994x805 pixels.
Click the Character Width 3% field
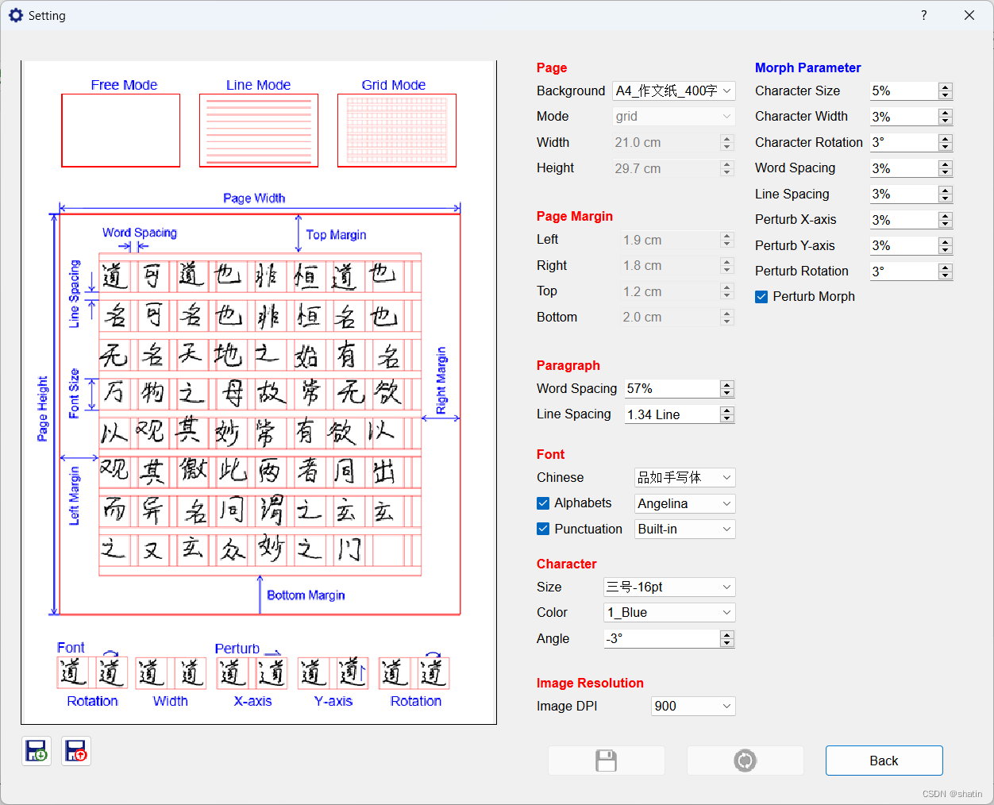coord(903,117)
